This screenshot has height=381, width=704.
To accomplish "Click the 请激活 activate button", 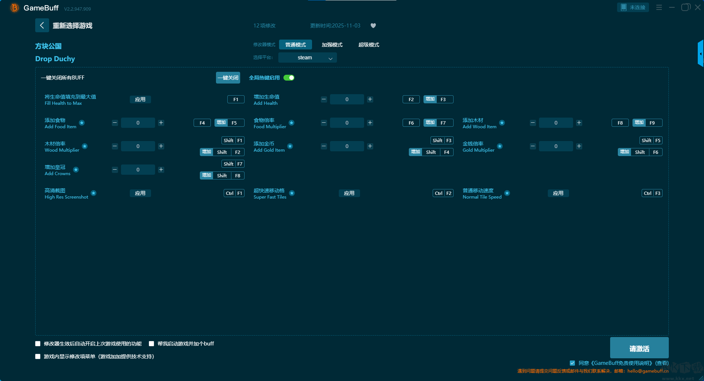I will 639,348.
